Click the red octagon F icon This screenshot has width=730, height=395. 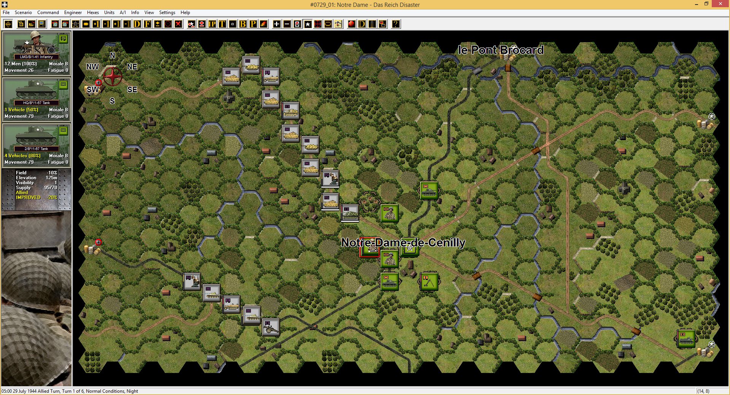[352, 24]
